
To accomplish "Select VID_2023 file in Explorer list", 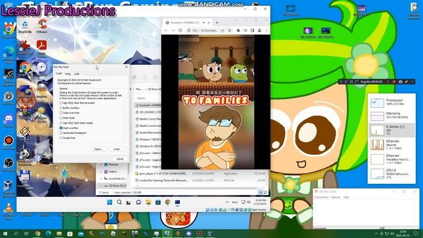I will (x=147, y=112).
